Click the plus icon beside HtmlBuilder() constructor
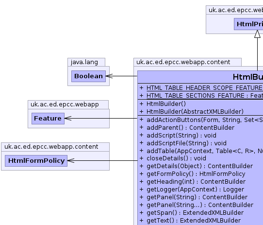Viewport: 263px width, 225px height. click(141, 104)
